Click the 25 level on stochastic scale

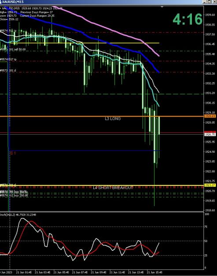pos(206,255)
